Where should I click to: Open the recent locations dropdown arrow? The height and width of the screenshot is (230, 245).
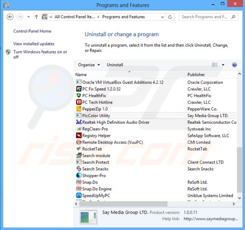29,17
